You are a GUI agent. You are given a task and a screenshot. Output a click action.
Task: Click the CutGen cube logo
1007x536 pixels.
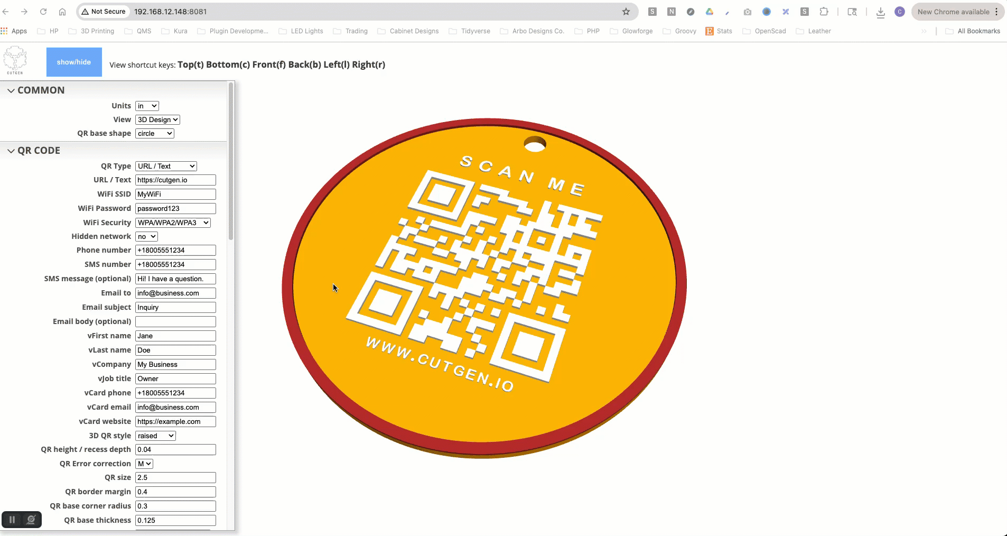coord(15,60)
